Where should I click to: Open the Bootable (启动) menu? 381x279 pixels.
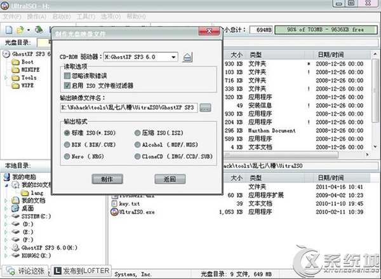pyautogui.click(x=62, y=17)
